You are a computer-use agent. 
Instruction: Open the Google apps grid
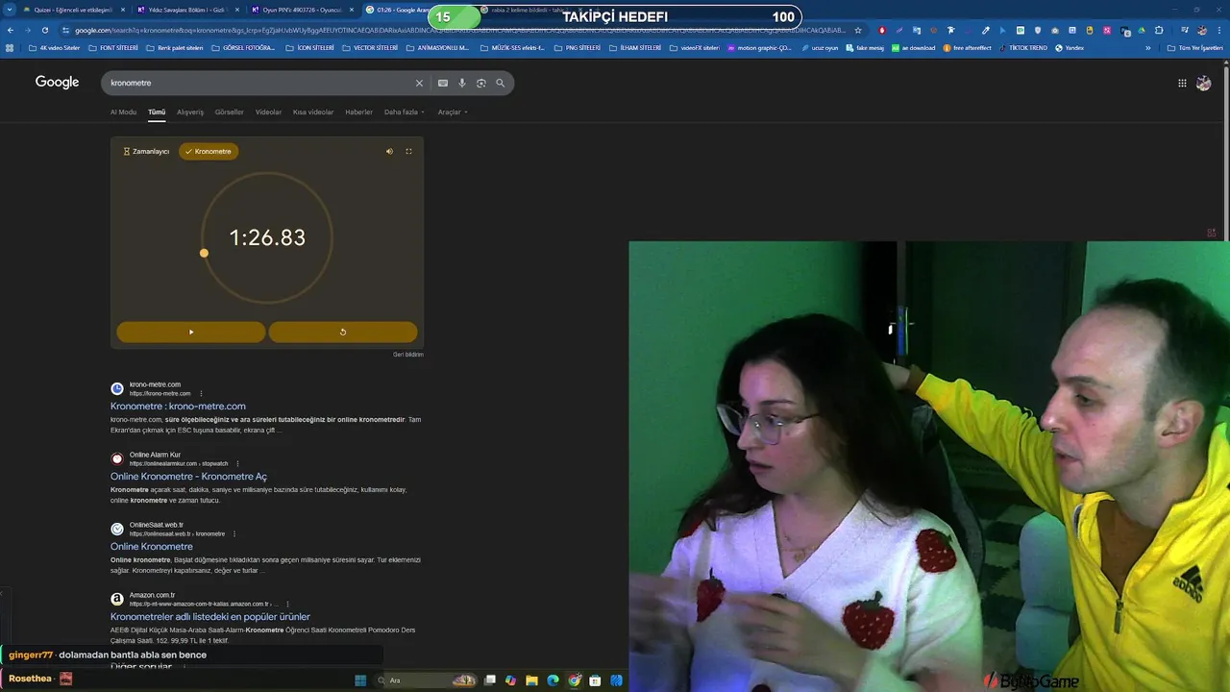(x=1182, y=84)
